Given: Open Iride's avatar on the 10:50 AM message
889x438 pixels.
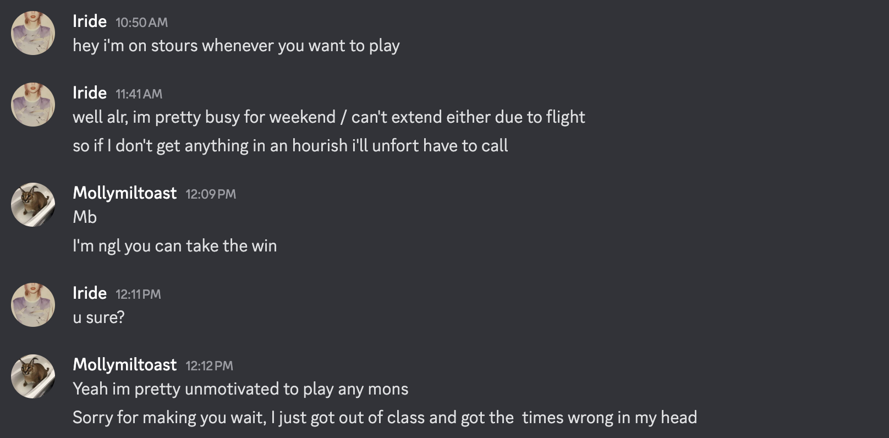Looking at the screenshot, I should pos(33,33).
